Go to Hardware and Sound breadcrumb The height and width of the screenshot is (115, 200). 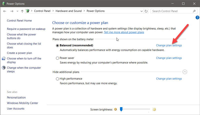tap(68, 11)
